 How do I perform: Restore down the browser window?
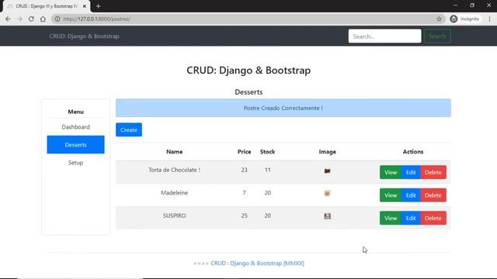tap(472, 5)
